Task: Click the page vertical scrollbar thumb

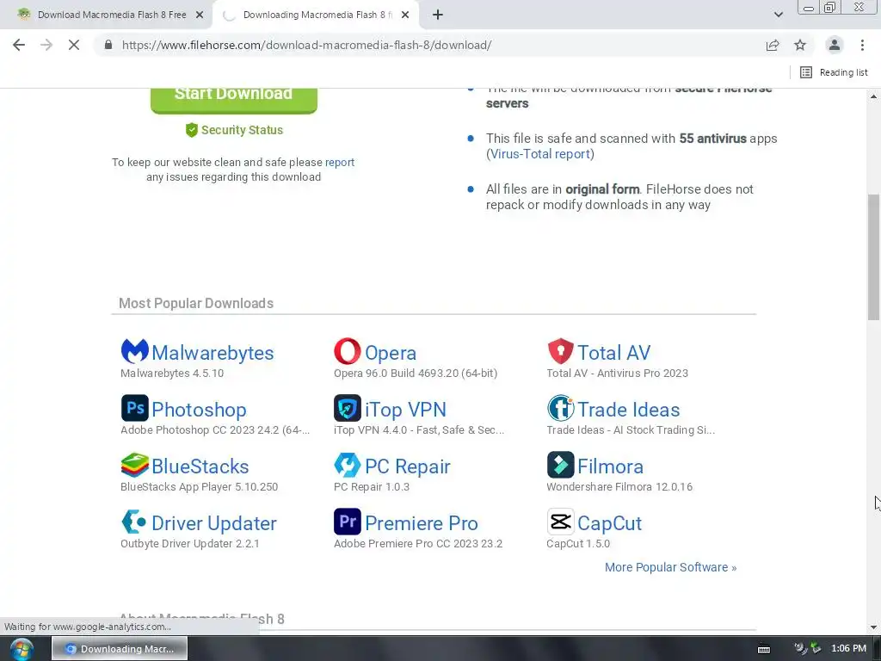Action: pyautogui.click(x=874, y=256)
